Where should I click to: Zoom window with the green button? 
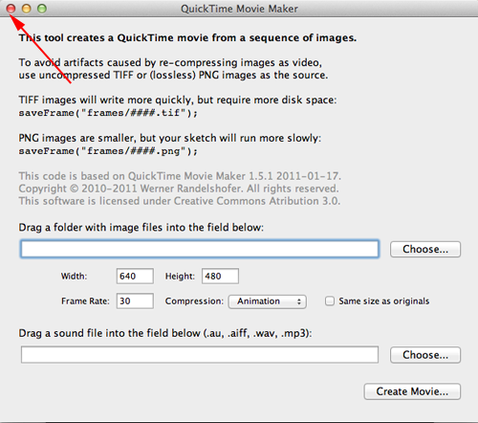point(42,9)
